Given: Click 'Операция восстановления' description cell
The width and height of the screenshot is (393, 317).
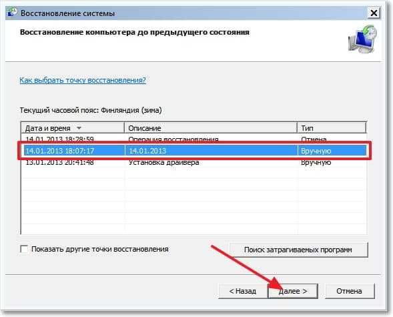Looking at the screenshot, I should (x=173, y=139).
